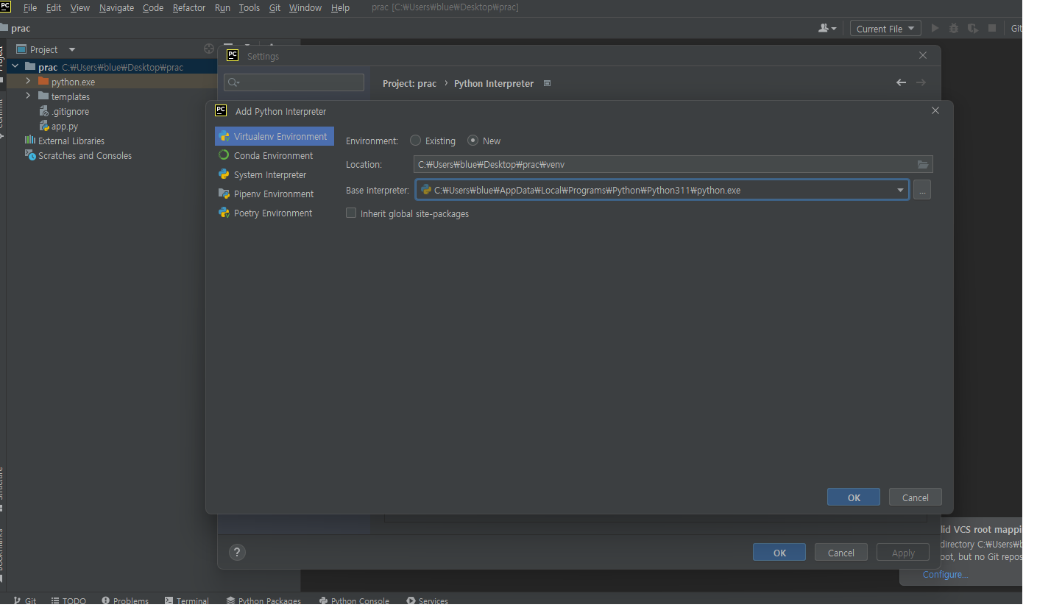Open the Run menu

222,7
